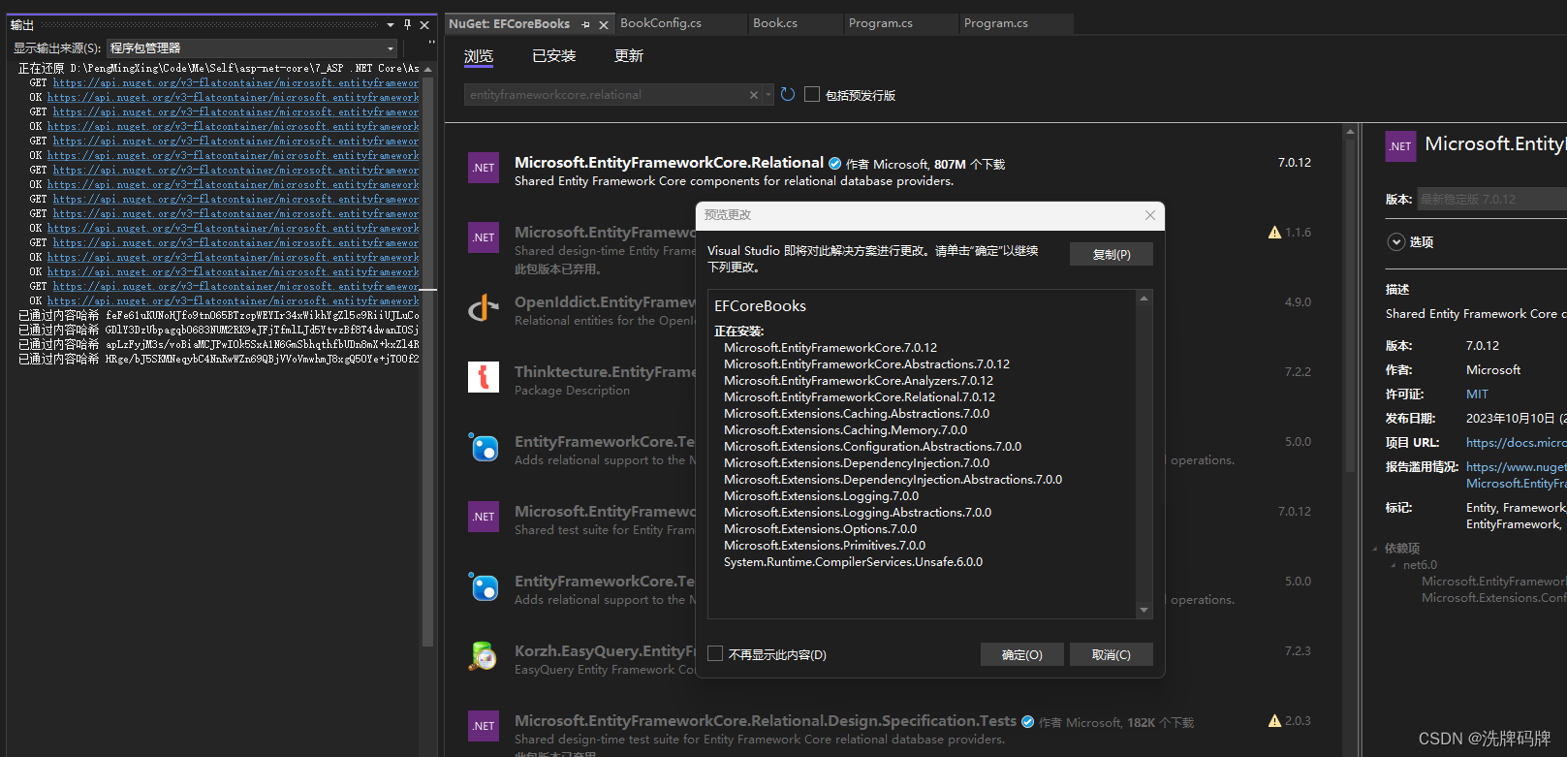Viewport: 1567px width, 757px height.
Task: Tick 'Don't show this again' checkbox
Action: [x=715, y=654]
